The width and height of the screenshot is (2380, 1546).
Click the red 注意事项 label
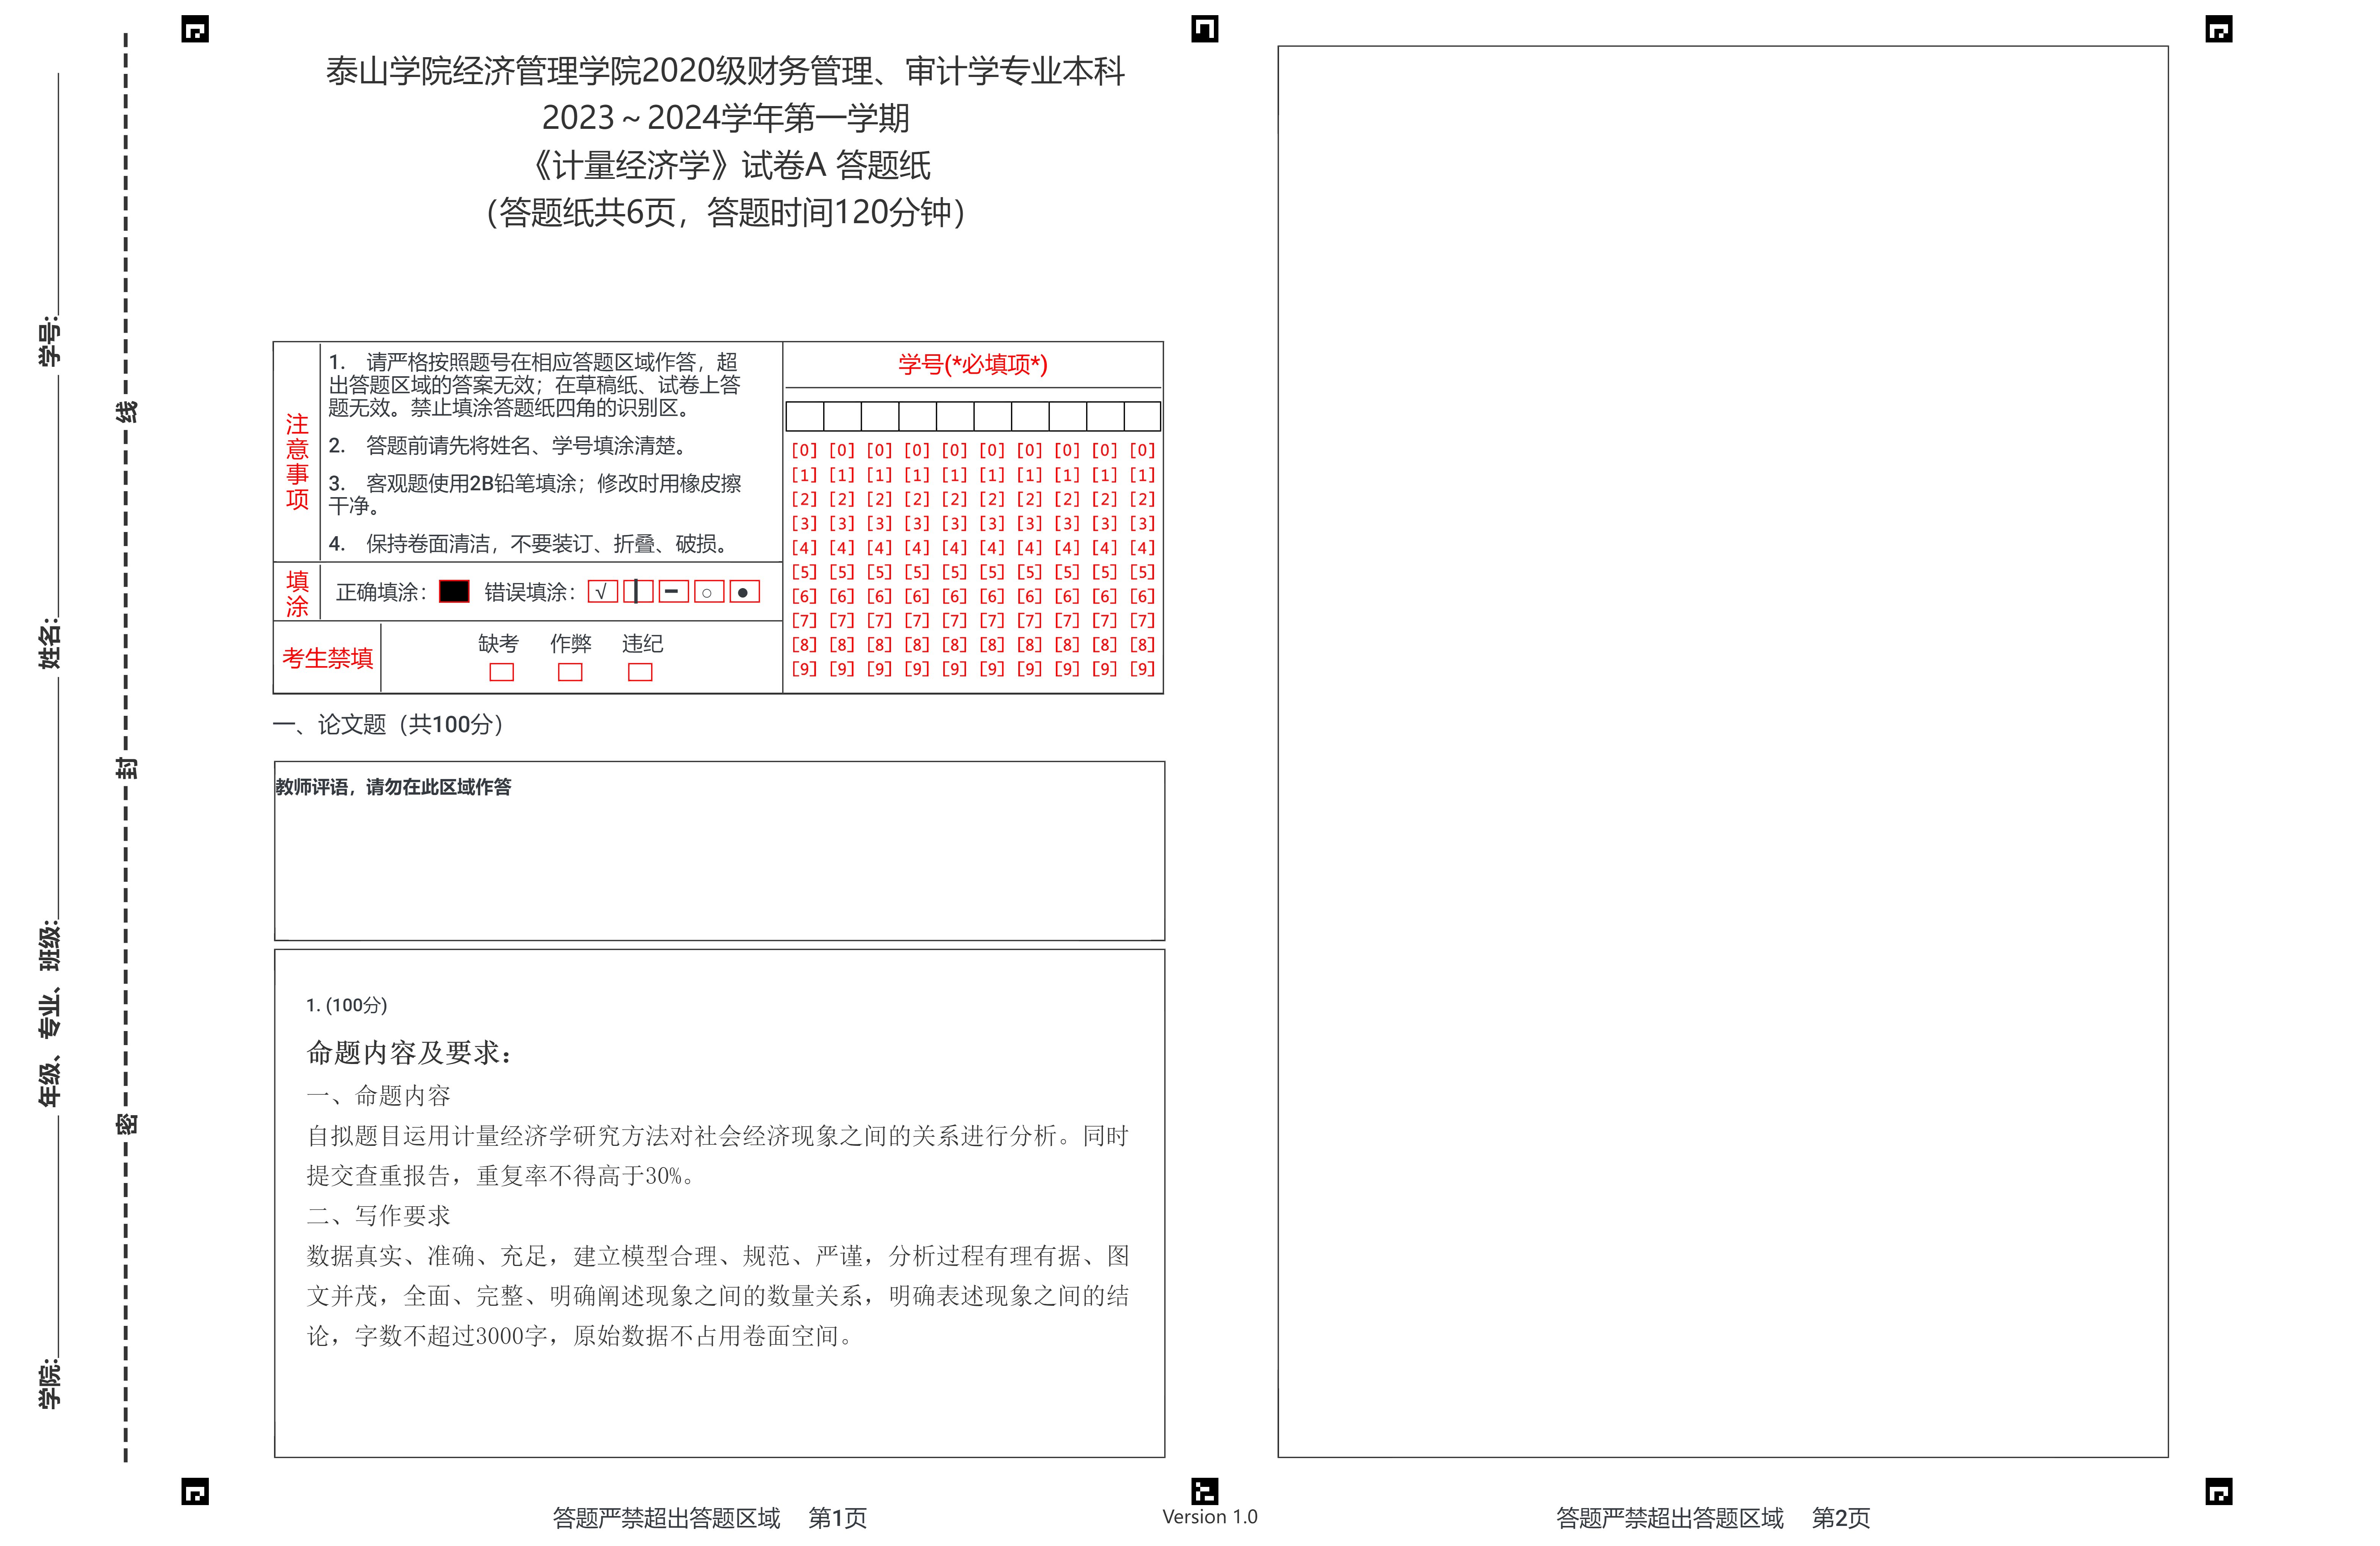[x=297, y=462]
